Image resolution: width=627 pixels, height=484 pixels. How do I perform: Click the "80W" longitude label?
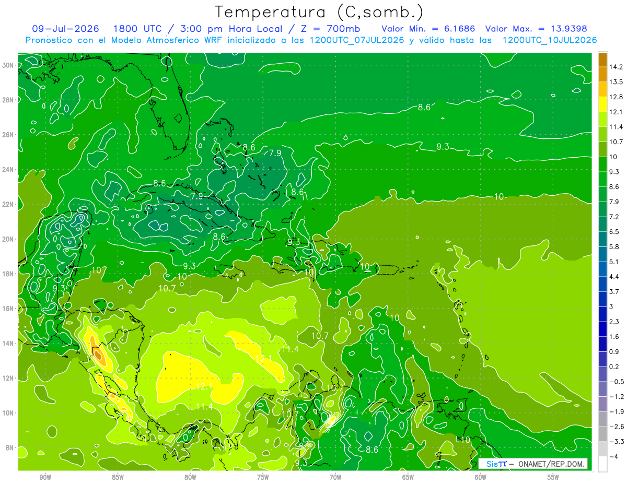pos(190,477)
